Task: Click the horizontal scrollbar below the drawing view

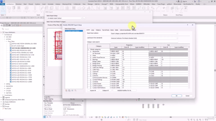Action: pyautogui.click(x=170, y=117)
